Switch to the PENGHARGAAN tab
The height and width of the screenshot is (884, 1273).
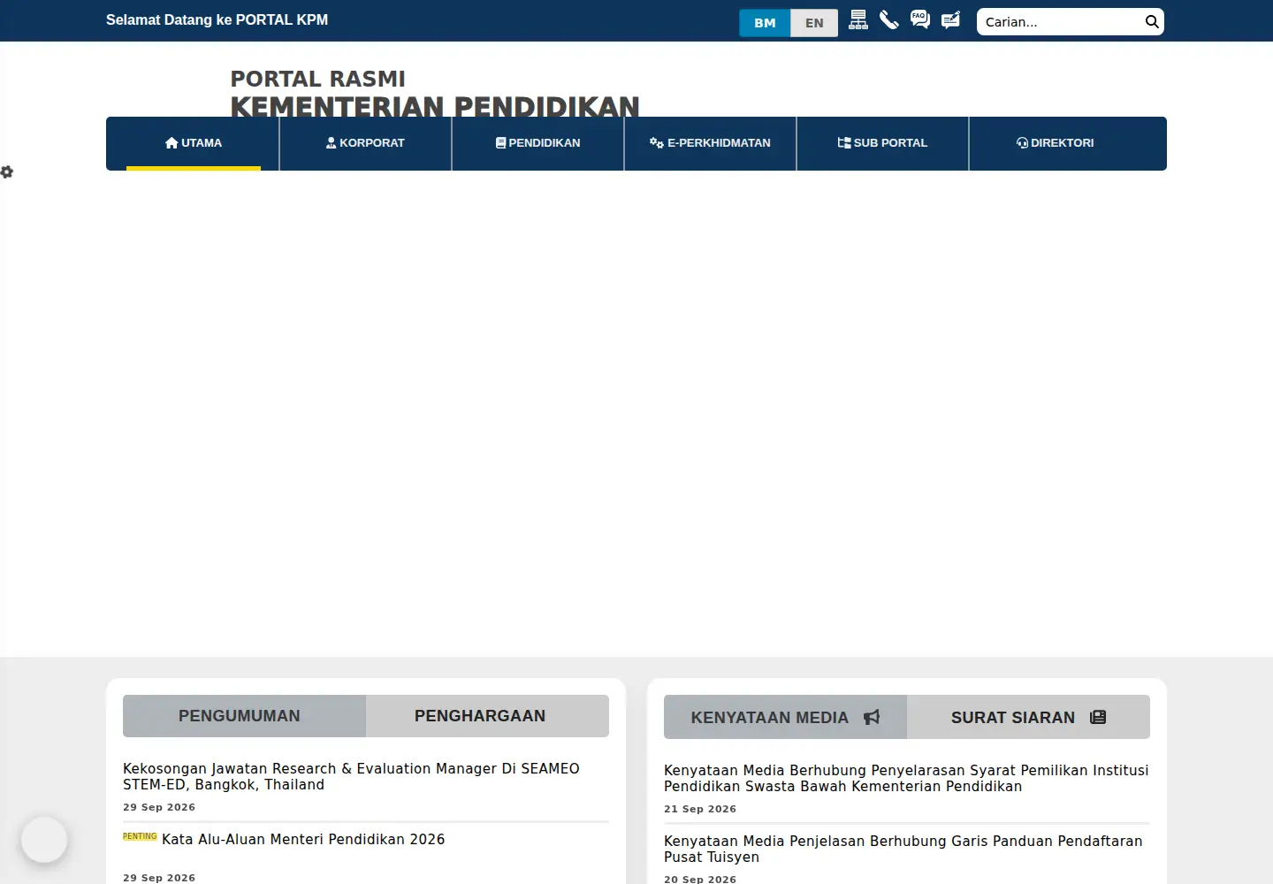(x=487, y=716)
